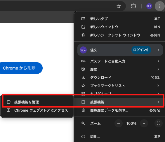Zoom out with the minus button

point(119,123)
